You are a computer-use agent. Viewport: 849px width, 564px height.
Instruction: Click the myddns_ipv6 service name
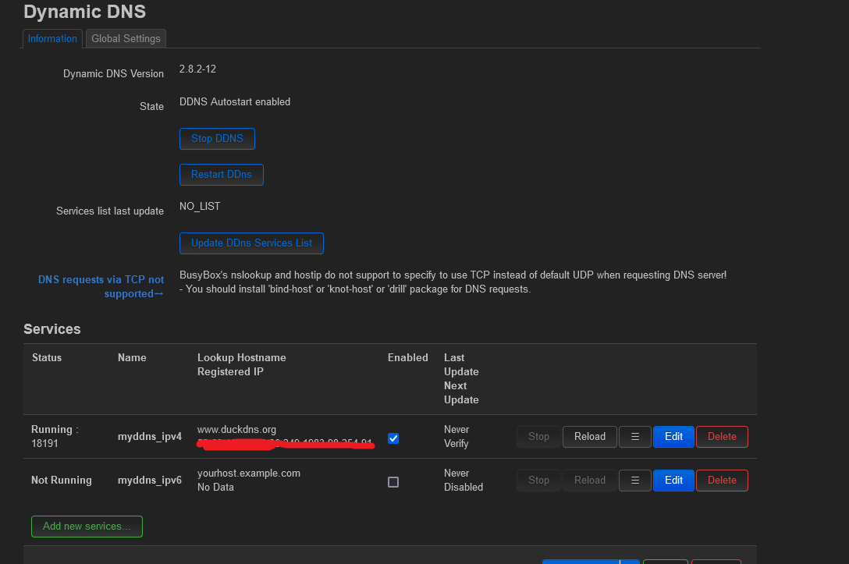[x=150, y=480]
